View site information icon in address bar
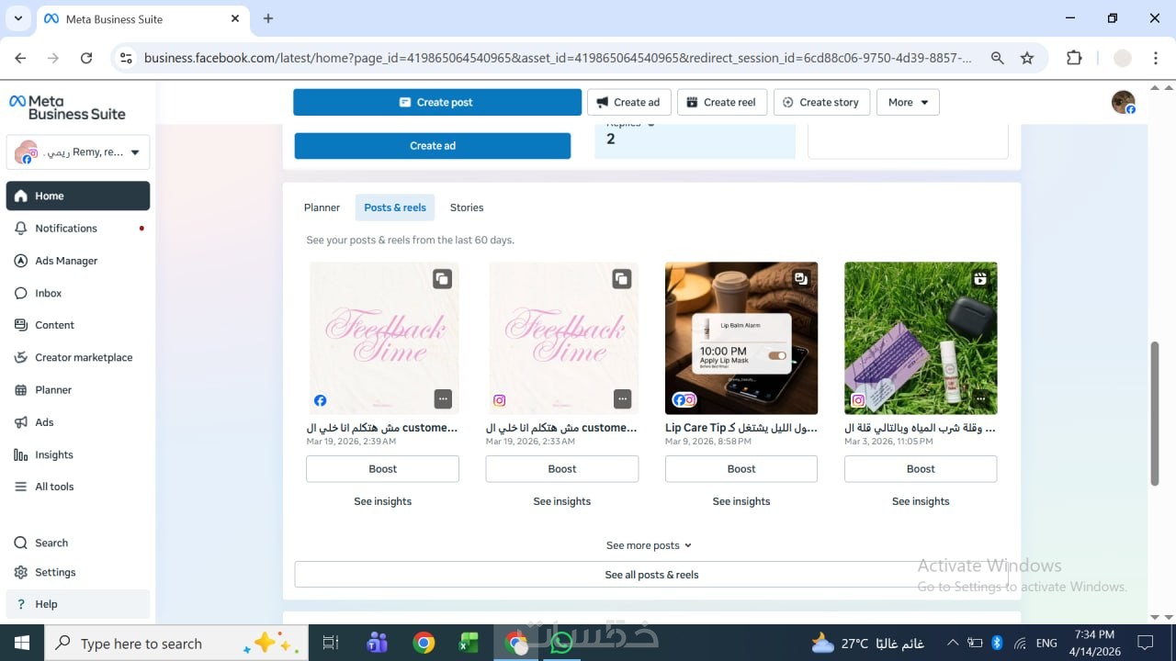The height and width of the screenshot is (661, 1176). pos(127,58)
